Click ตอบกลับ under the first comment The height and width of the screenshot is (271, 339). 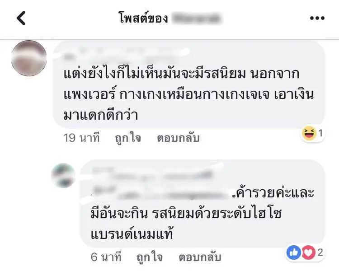(178, 138)
